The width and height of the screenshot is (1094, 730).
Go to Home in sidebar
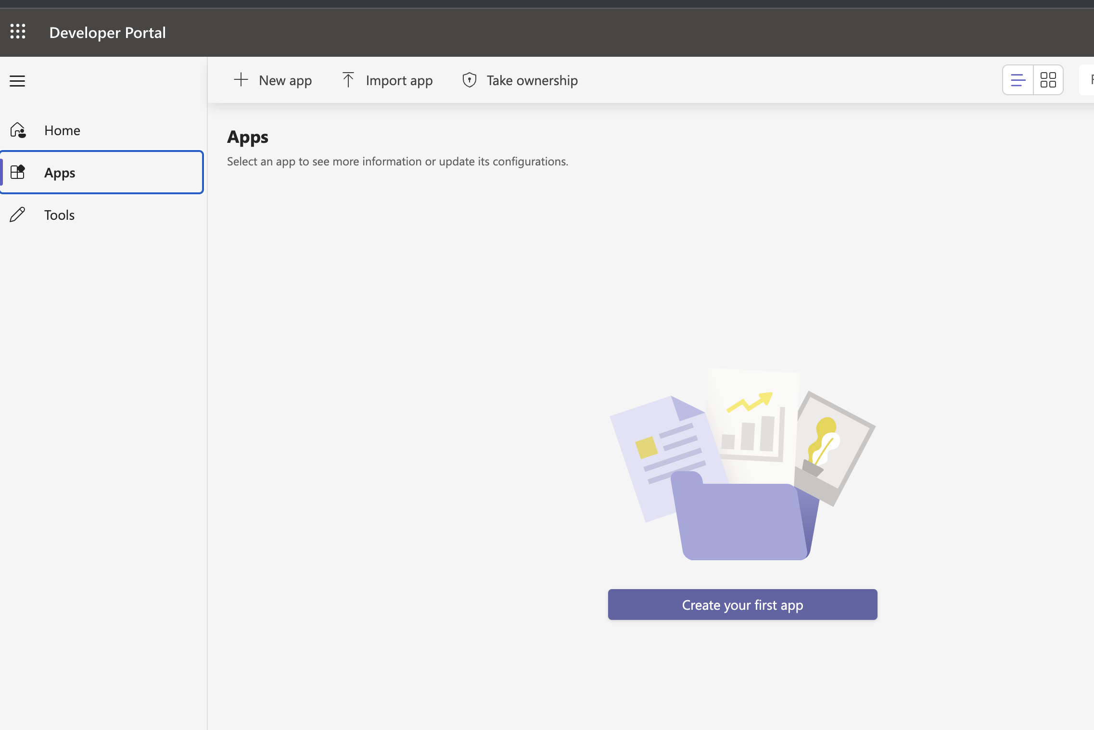(102, 130)
